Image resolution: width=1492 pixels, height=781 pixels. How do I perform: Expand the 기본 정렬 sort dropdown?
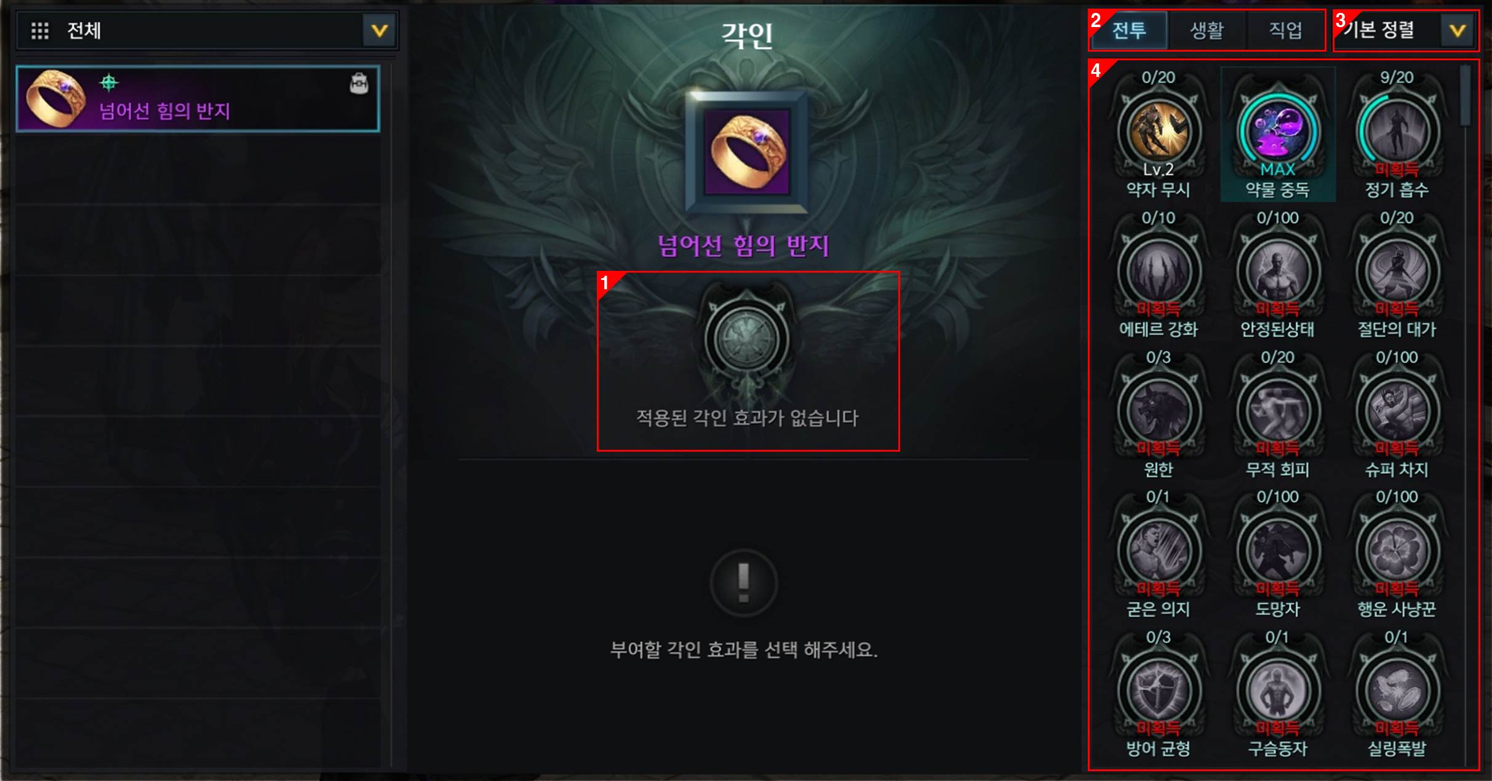pos(1406,30)
